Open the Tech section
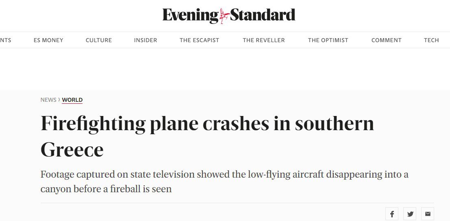 [431, 41]
